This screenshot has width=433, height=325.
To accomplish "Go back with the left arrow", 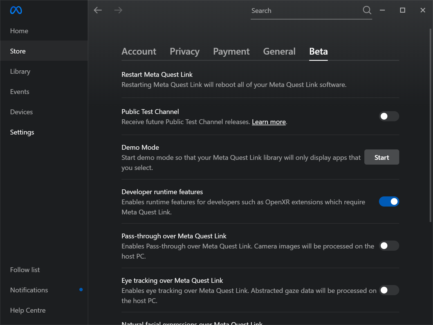I will pyautogui.click(x=98, y=10).
